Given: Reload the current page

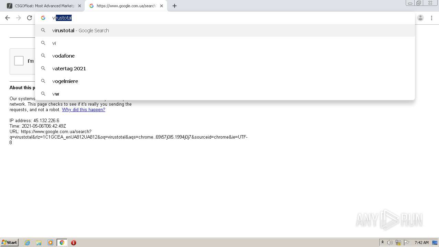Looking at the screenshot, I should 29,18.
